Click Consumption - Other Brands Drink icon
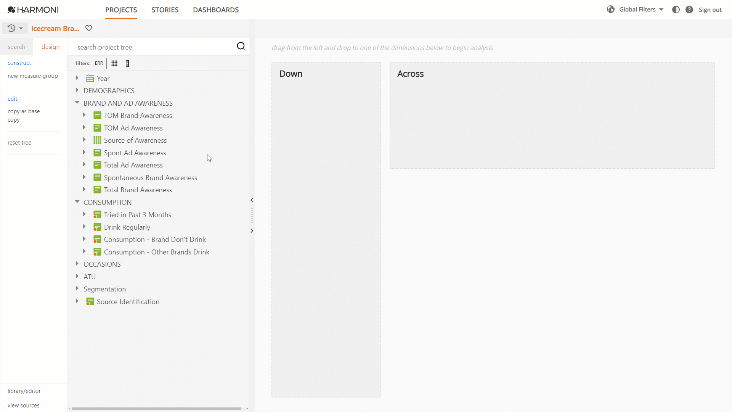This screenshot has width=732, height=412. click(97, 252)
